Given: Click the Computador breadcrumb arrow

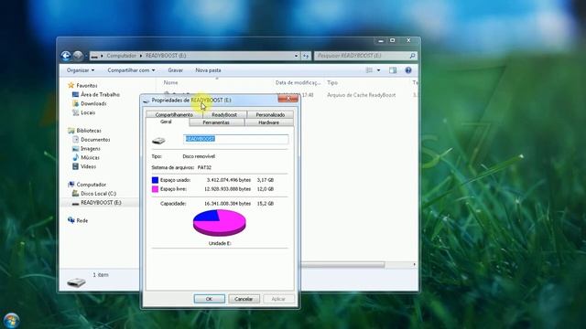Looking at the screenshot, I should 141,56.
